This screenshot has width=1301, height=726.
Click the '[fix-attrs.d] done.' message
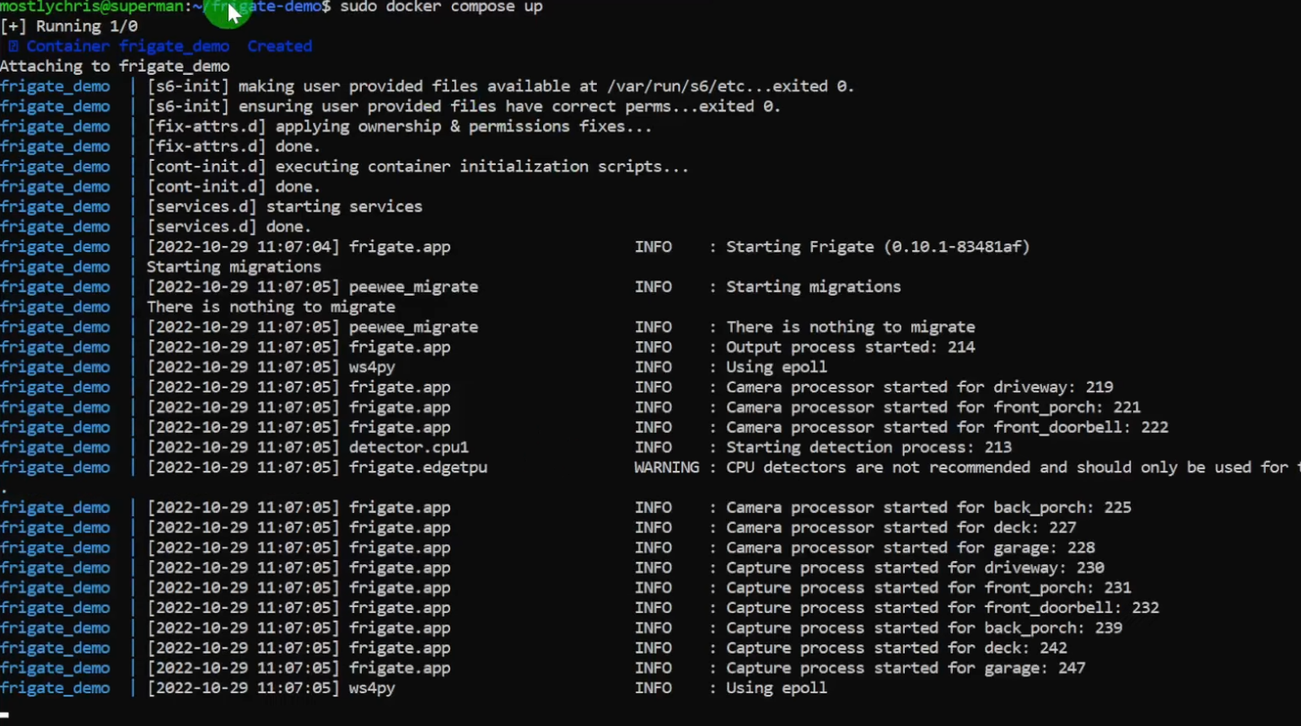point(234,147)
